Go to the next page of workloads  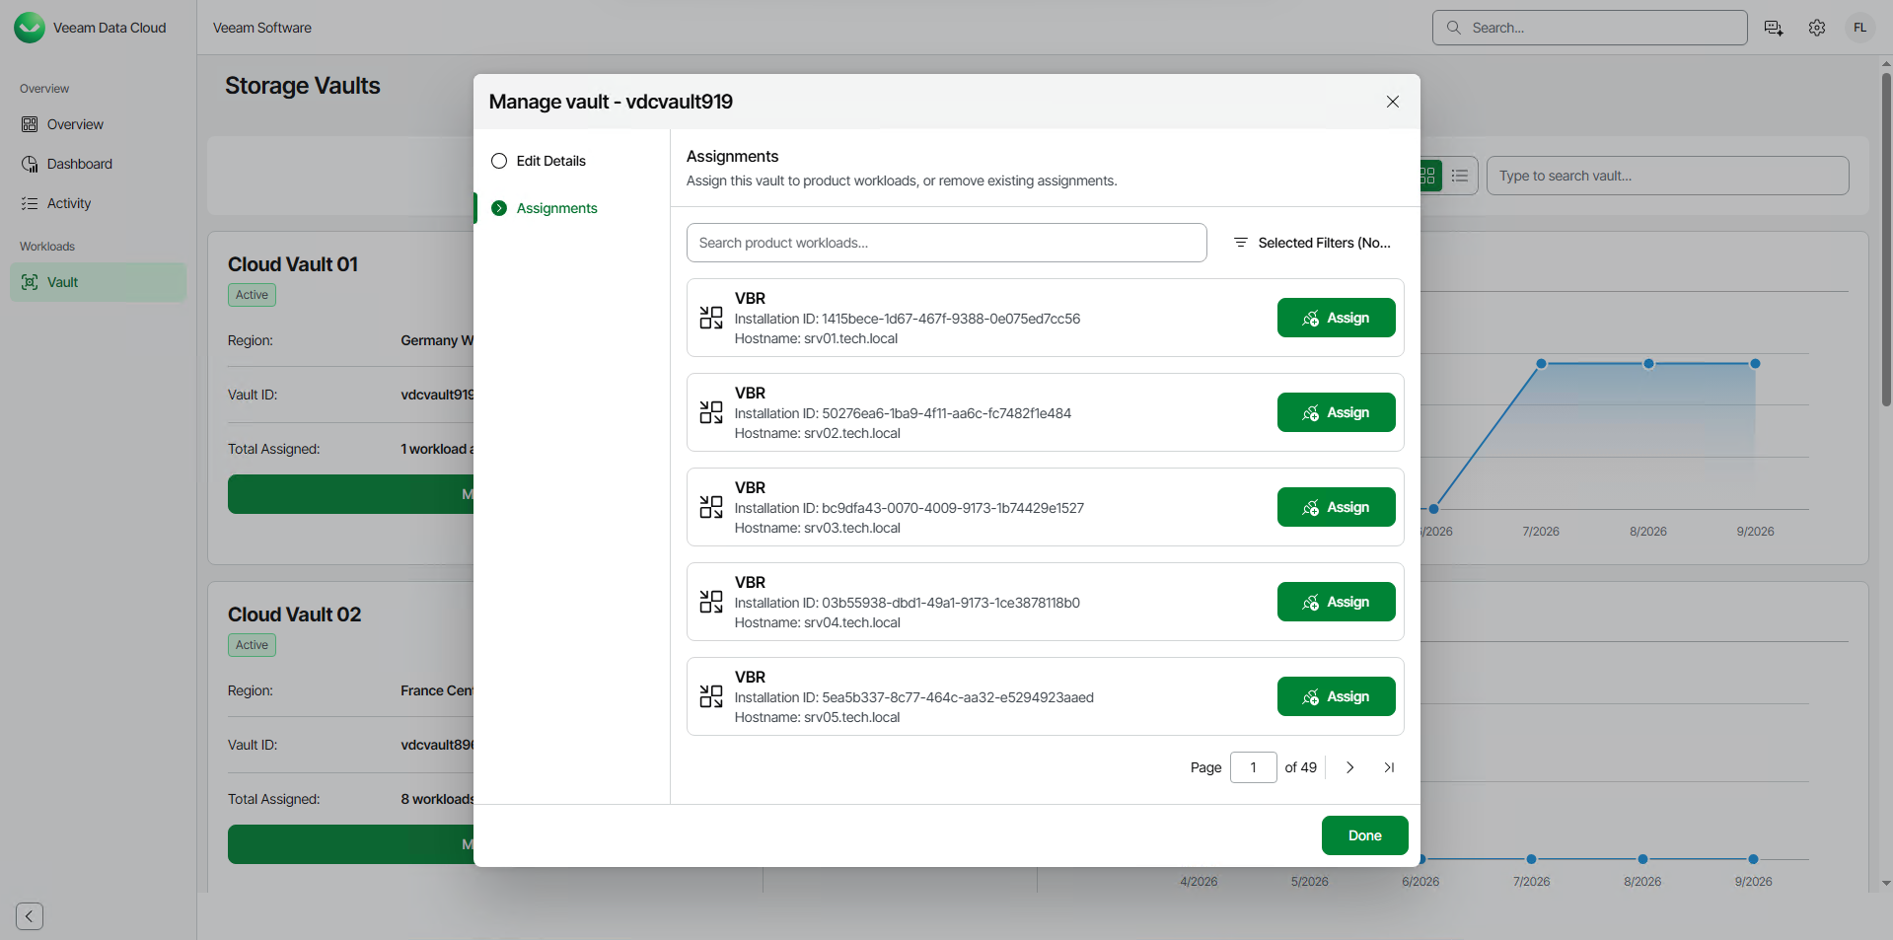(1350, 767)
